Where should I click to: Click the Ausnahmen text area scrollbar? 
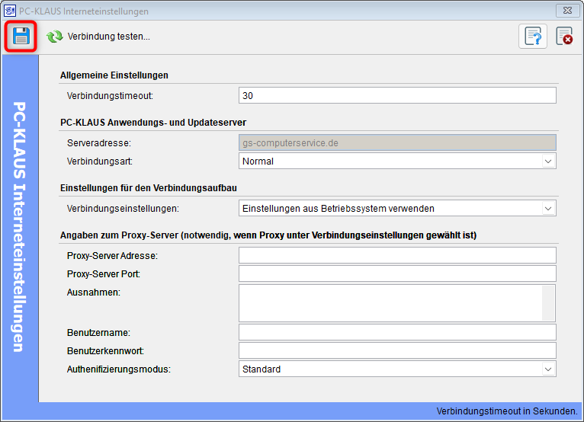[548, 303]
